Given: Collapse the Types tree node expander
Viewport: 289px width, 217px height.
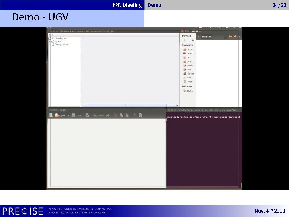Looking at the screenshot, I should tap(50, 41).
